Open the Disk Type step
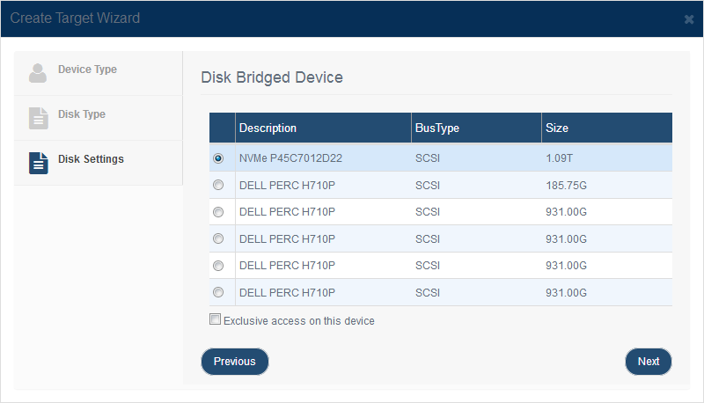704x403 pixels. (x=99, y=118)
